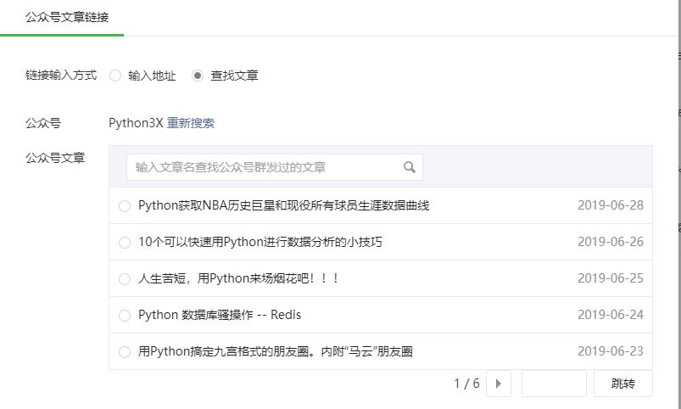Image resolution: width=681 pixels, height=409 pixels.
Task: Click article title 10个可以快速用Python
Action: point(260,242)
